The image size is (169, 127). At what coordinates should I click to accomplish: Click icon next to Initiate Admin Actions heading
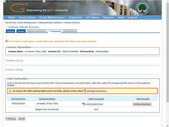click(x=6, y=27)
